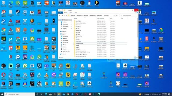Expand the Explorer ribbon chevron
This screenshot has height=96, width=172.
tap(135, 13)
